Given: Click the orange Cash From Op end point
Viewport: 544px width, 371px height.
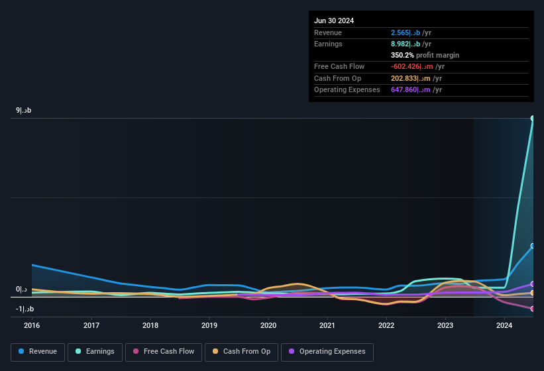Looking at the screenshot, I should coord(533,293).
